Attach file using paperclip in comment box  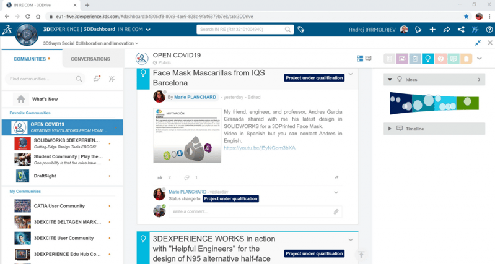tap(336, 211)
